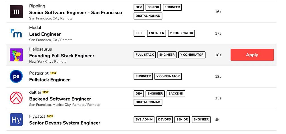Viewport: 286px width, 134px height.
Task: Open Senior Devops System Engineer listing
Action: [65, 123]
